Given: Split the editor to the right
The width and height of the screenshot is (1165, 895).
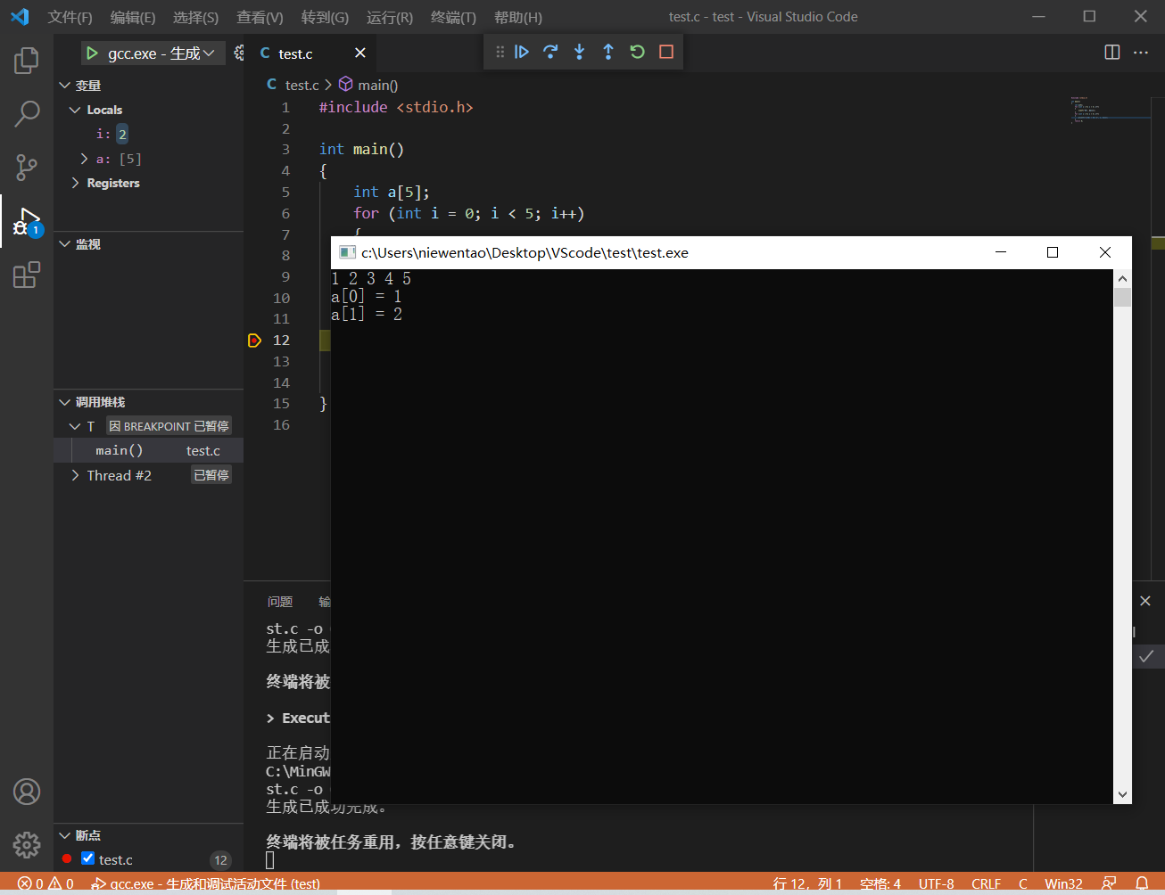Looking at the screenshot, I should (x=1112, y=53).
